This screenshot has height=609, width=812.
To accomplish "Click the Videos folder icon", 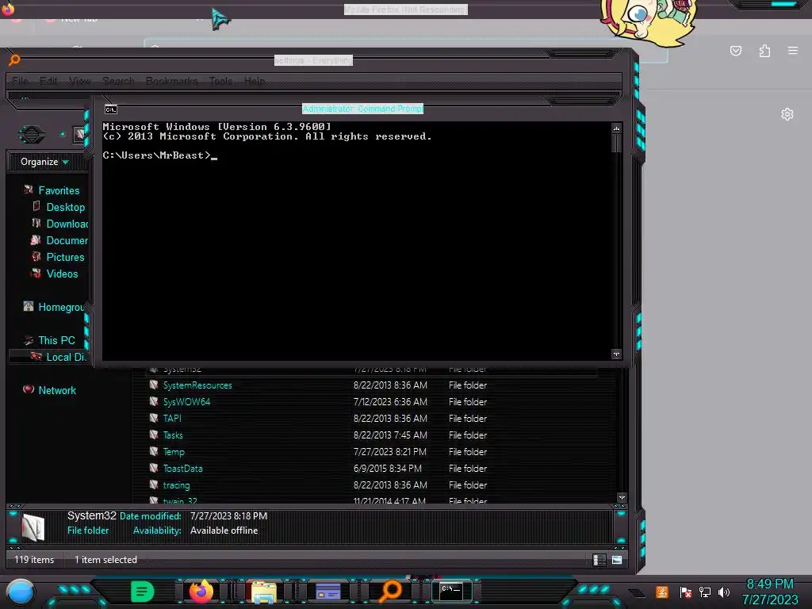I will coord(36,273).
